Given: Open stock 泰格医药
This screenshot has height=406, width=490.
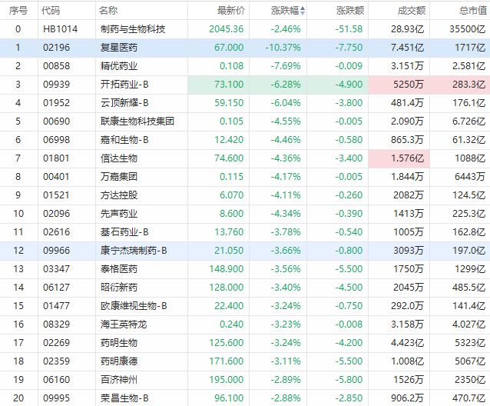Looking at the screenshot, I should [119, 269].
